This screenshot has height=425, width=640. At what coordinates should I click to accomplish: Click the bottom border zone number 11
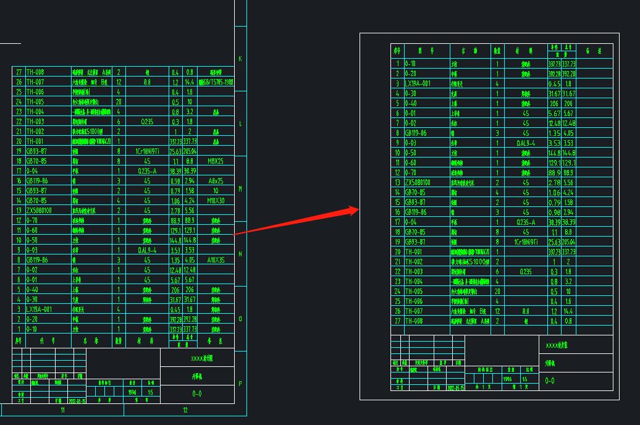tap(62, 410)
